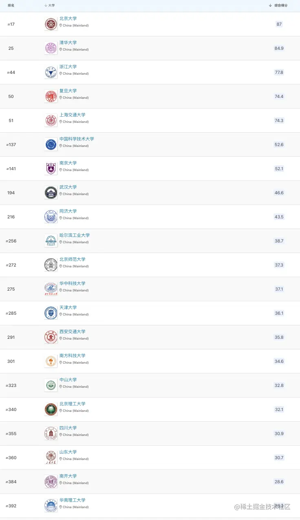This screenshot has width=300, height=520.
Task: Click the 华中科技大学 logo
Action: (51, 289)
